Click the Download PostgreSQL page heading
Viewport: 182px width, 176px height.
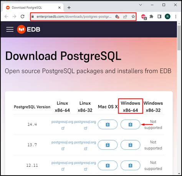(x=63, y=56)
